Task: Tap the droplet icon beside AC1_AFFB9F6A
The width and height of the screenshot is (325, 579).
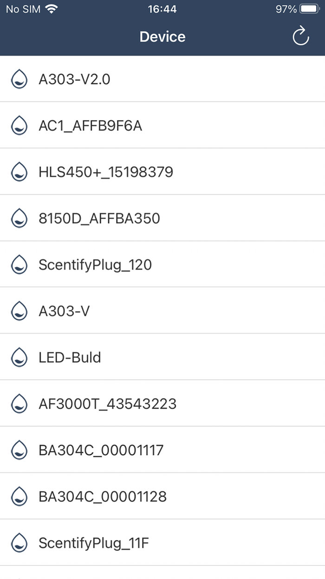Action: (x=19, y=125)
